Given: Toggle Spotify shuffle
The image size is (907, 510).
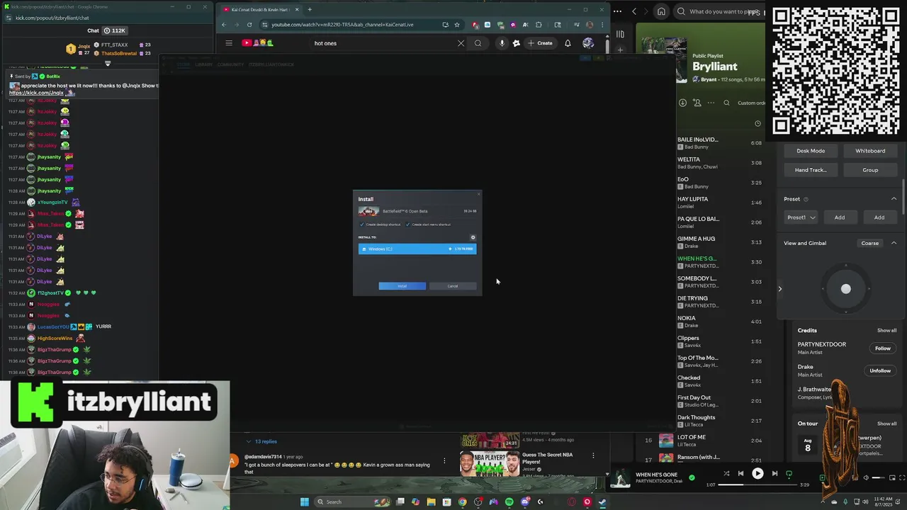Looking at the screenshot, I should (x=726, y=473).
